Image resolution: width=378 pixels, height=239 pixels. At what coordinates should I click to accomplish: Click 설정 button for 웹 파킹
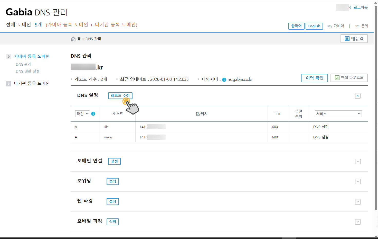pos(113,201)
